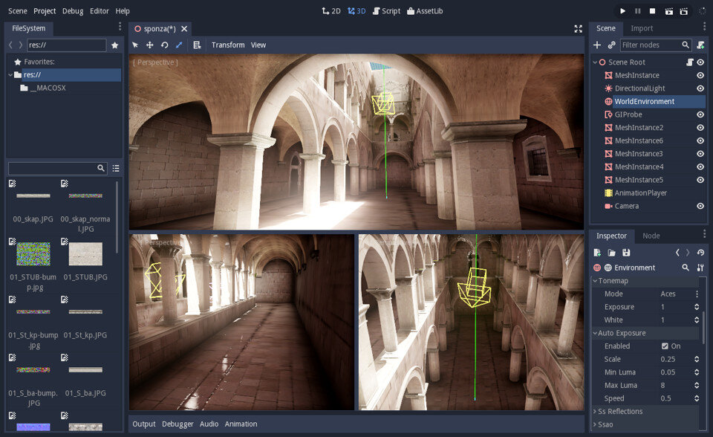This screenshot has width=713, height=437.
Task: Collapse the Tonemap section
Action: pos(595,281)
